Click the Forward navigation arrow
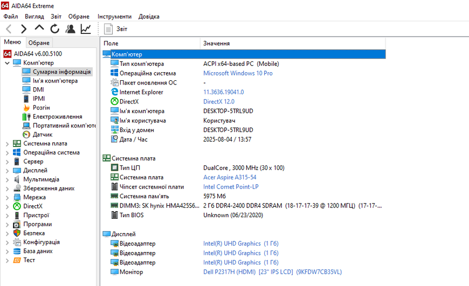 pos(24,29)
